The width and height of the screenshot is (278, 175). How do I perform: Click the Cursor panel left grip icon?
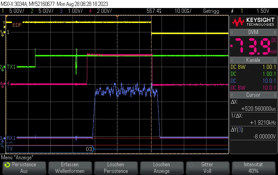pos(232,95)
